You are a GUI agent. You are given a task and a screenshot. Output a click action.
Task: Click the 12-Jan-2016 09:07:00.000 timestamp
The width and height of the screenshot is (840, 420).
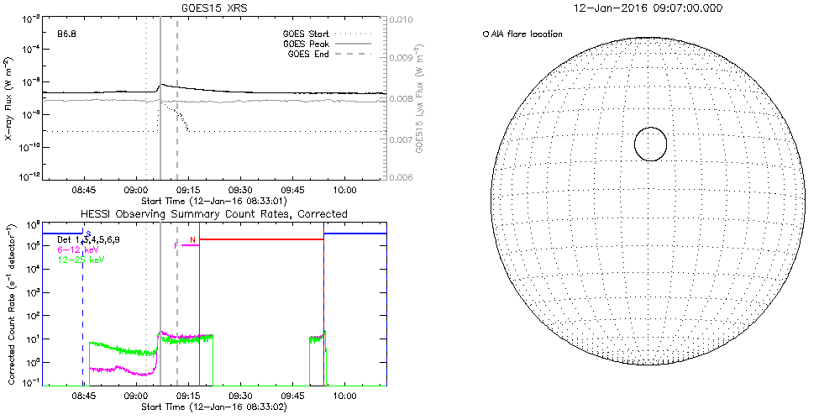click(649, 8)
